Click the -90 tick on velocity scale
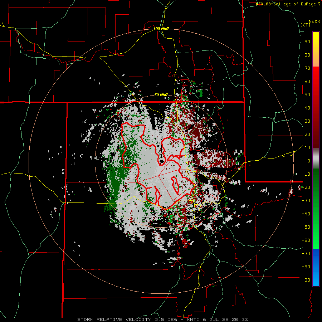The image size is (322, 322). pyautogui.click(x=306, y=280)
